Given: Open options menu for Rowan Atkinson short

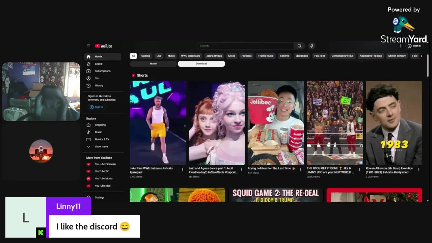Looking at the screenshot, I should point(418,170).
